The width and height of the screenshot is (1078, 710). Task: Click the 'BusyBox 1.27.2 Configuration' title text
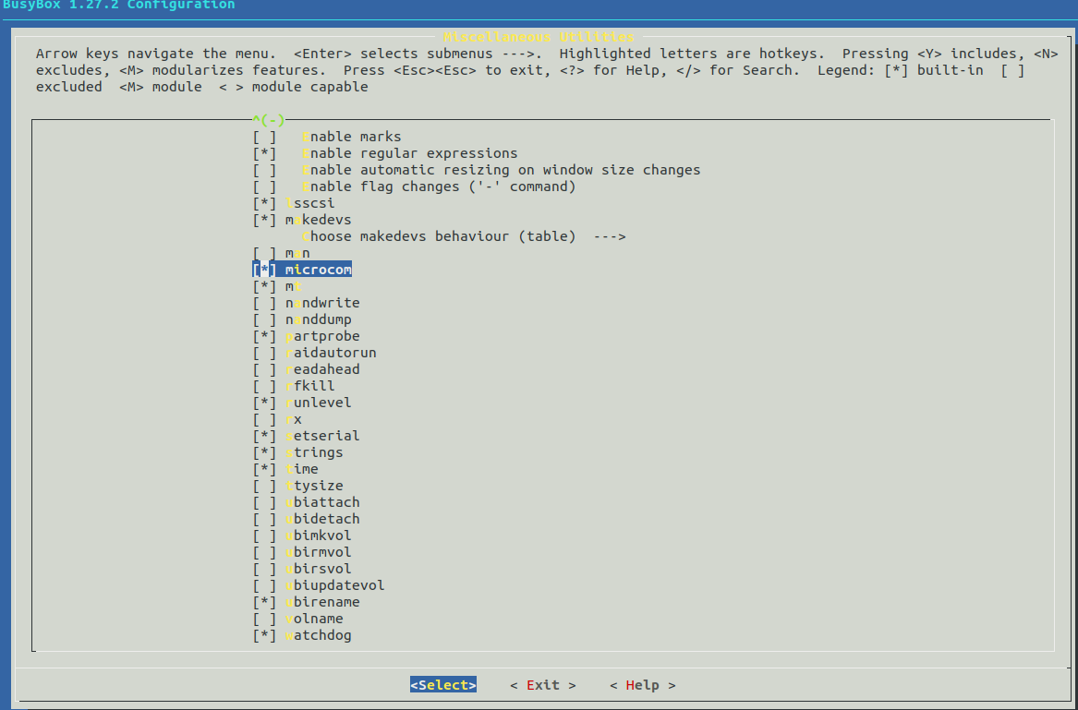click(119, 5)
